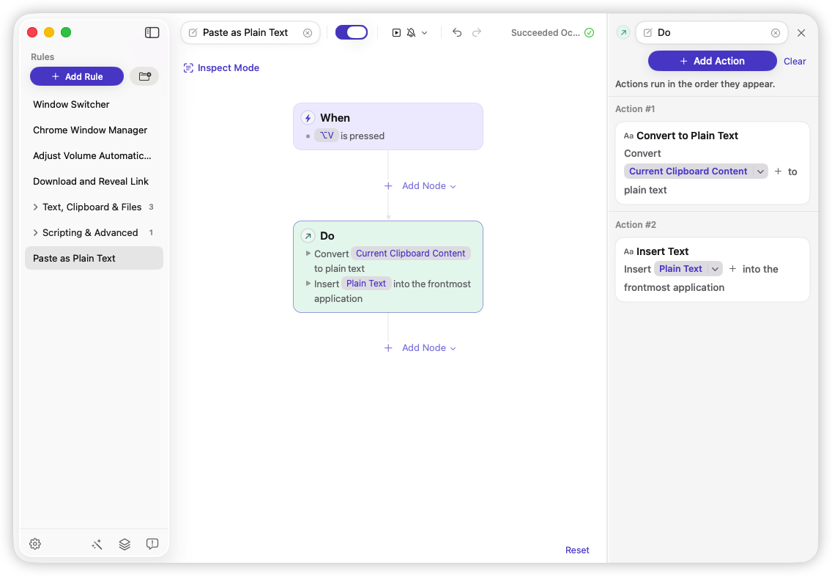Open Plain Text token dropdown arrow
832x576 pixels.
click(x=716, y=269)
